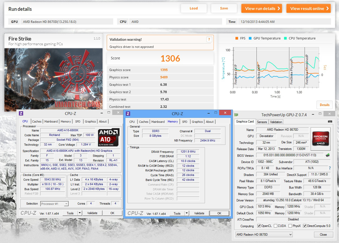Image resolution: width=339 pixels, height=243 pixels.
Task: Click the Physics score value 5489
Action: tap(164, 77)
